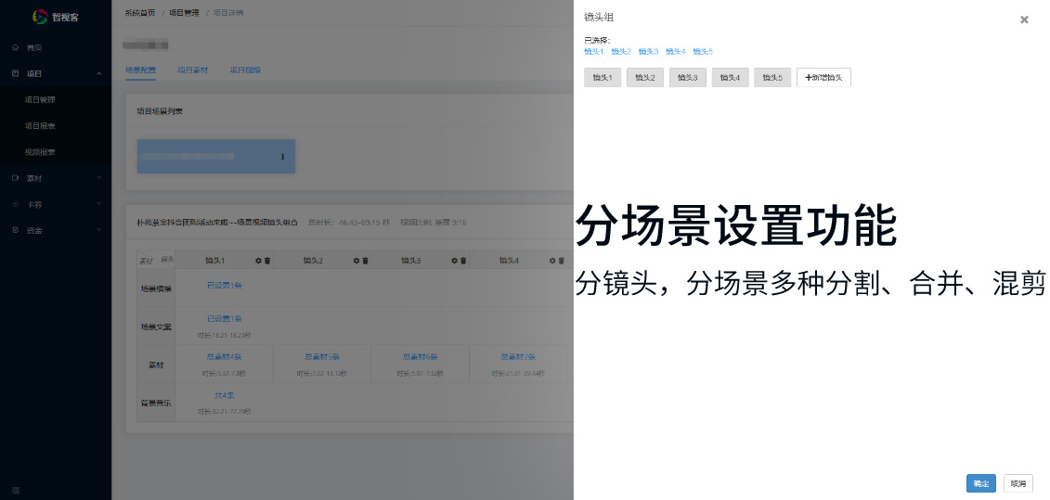The width and height of the screenshot is (1050, 500).
Task: Click the settings gear for 镜头1 column
Action: [x=258, y=261]
